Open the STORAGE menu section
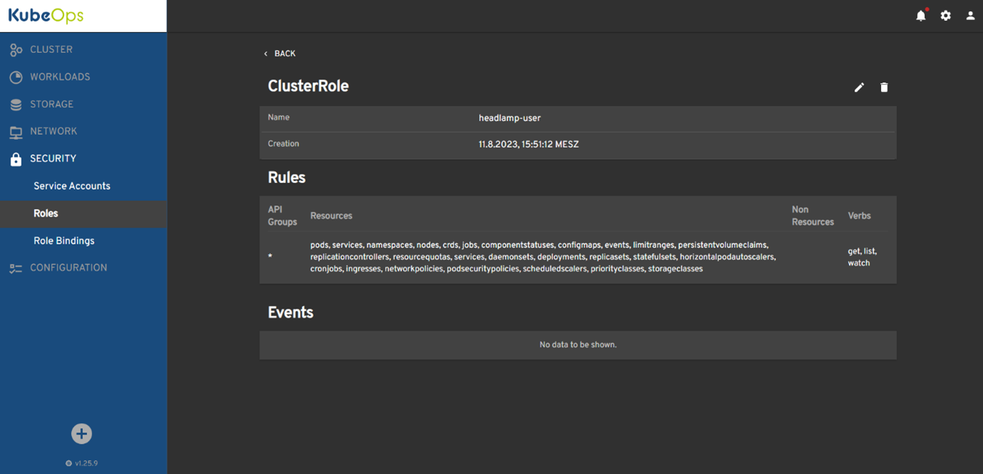The image size is (983, 474). (x=51, y=104)
